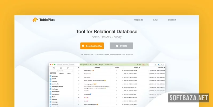Screen dimensions: 213x107
Task: Click the first sidebar icon above search
Action: [54, 68]
